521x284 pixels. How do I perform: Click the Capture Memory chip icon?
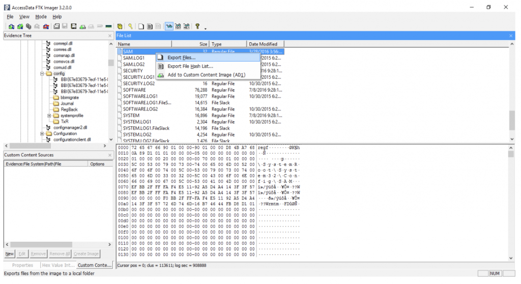tap(108, 26)
